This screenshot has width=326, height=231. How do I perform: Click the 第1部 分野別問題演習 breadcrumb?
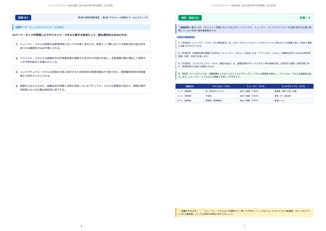coord(89,18)
